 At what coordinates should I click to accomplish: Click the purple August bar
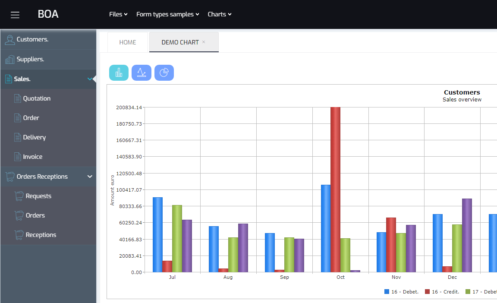tap(243, 248)
